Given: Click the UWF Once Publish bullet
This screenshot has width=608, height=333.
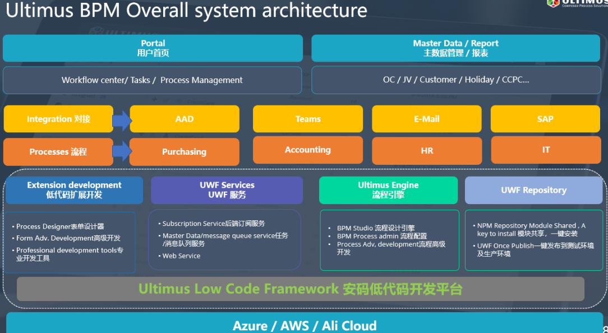Looking at the screenshot, I should click(533, 249).
